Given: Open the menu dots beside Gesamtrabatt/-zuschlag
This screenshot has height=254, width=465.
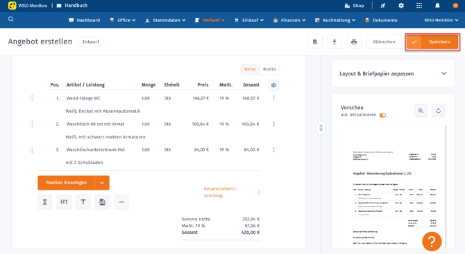Looking at the screenshot, I should [259, 192].
